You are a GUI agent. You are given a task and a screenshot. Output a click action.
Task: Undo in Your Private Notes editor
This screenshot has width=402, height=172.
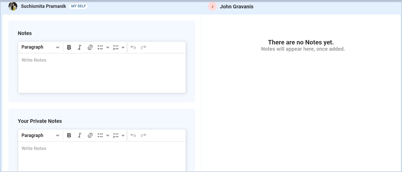point(133,135)
